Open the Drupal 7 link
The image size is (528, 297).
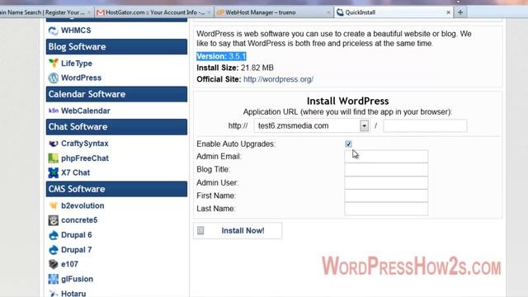tap(77, 250)
